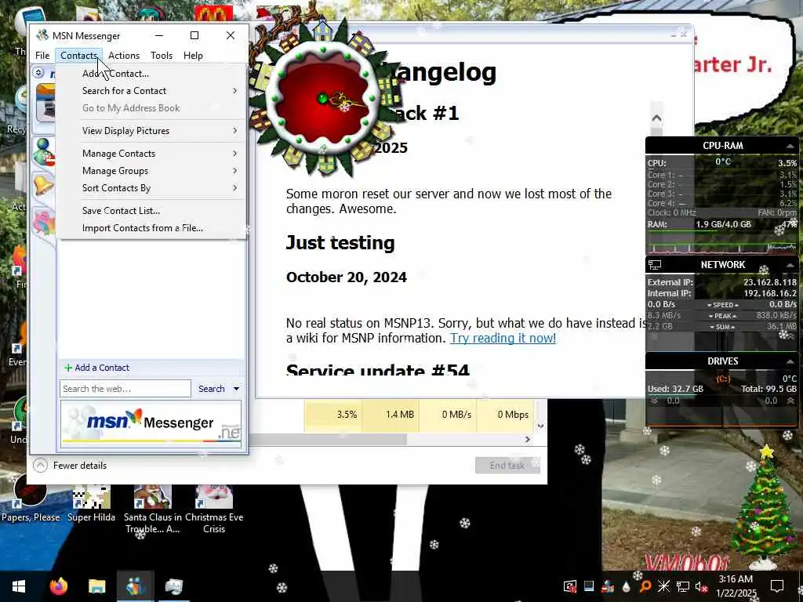803x602 pixels.
Task: Open the File menu in MSN Messenger
Action: click(42, 56)
